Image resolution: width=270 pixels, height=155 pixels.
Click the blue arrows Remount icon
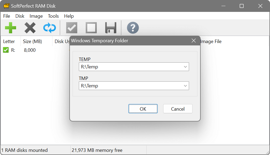tap(50, 28)
